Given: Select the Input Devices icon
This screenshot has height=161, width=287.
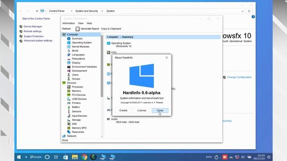Looking at the screenshot, I should tap(69, 116).
